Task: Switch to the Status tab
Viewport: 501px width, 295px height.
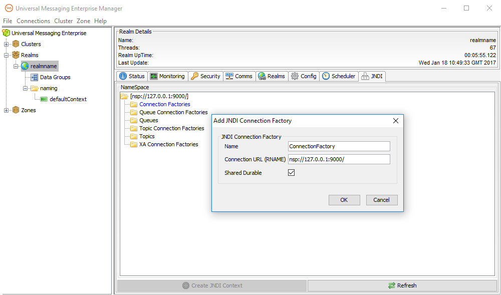Action: 132,76
